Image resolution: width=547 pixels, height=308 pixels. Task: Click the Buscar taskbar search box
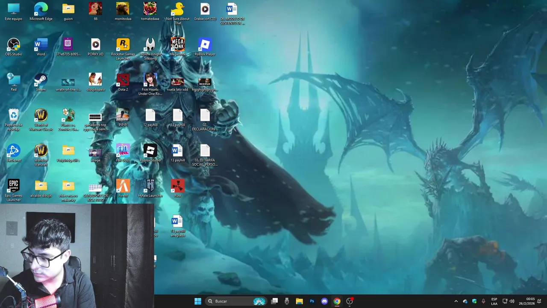236,301
